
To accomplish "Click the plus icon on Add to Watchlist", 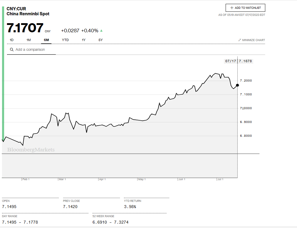I will [232, 8].
